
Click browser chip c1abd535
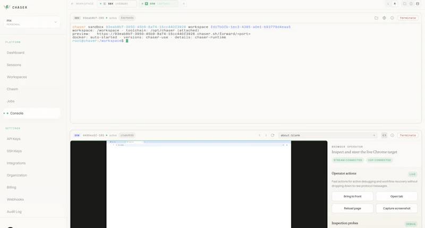click(127, 135)
